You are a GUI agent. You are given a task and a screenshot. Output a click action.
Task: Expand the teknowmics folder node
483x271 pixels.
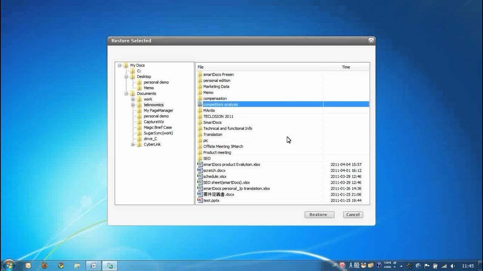pyautogui.click(x=133, y=105)
